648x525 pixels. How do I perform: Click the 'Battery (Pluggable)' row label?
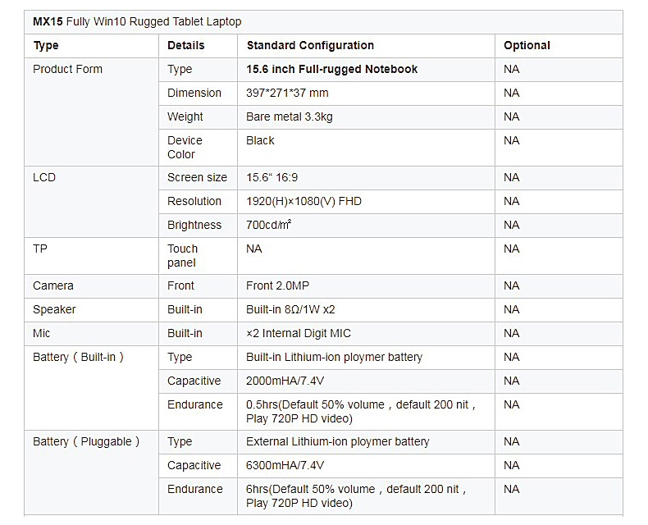point(86,442)
